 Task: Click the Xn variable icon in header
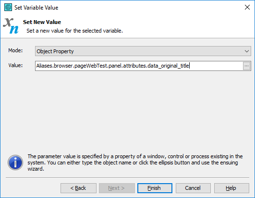(x=11, y=26)
